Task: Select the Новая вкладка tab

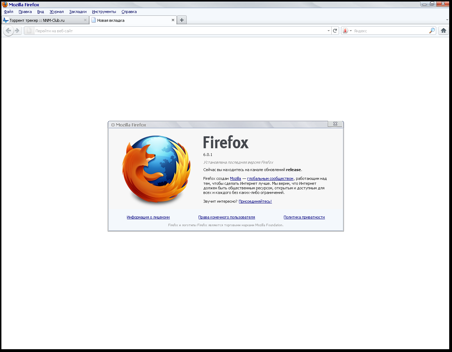Action: click(133, 20)
